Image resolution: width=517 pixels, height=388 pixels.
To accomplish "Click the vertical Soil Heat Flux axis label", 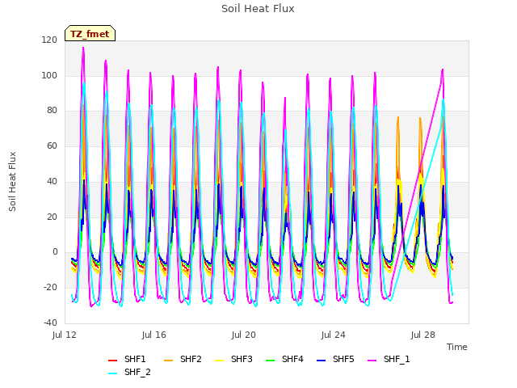I will point(12,181).
